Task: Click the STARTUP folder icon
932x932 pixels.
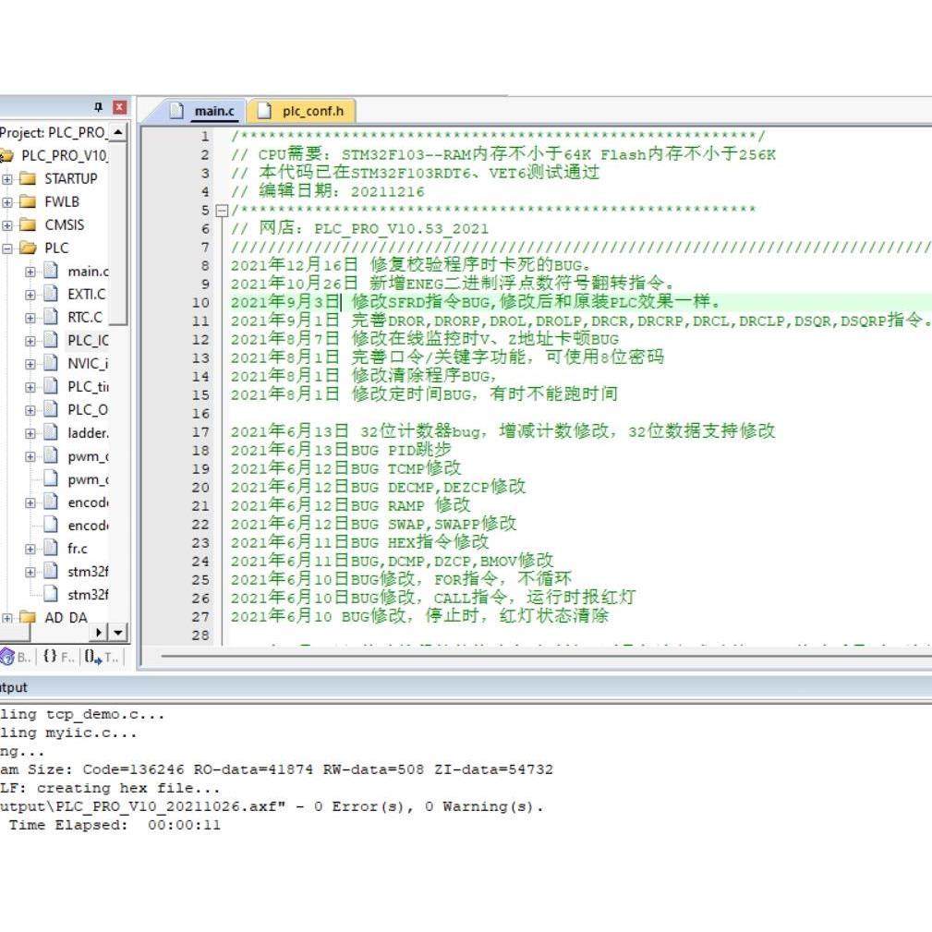Action: (28, 178)
